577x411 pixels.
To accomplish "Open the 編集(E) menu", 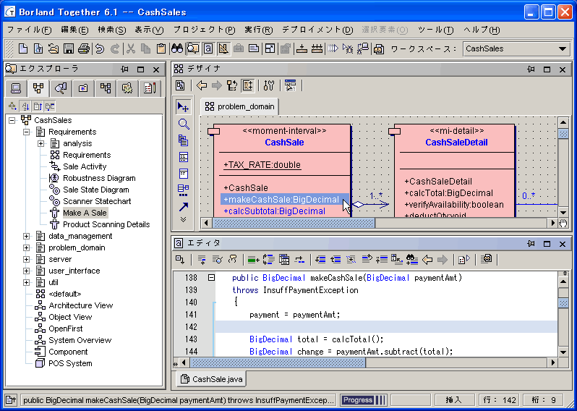I will pos(74,30).
